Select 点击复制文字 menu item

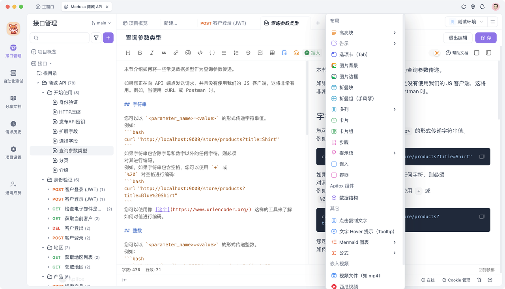364,221
